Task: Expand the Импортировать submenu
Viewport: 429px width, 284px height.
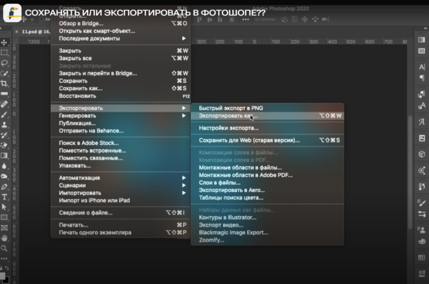Action: (120, 193)
